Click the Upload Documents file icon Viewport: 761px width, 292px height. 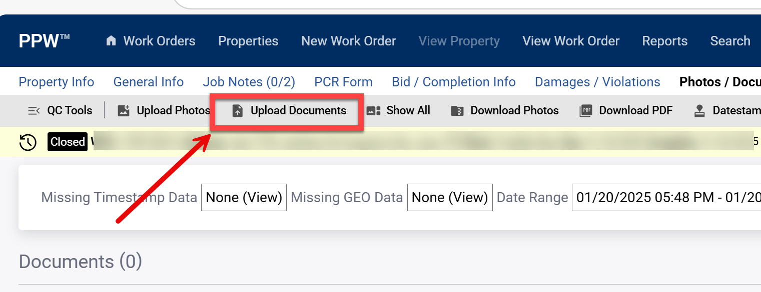238,111
